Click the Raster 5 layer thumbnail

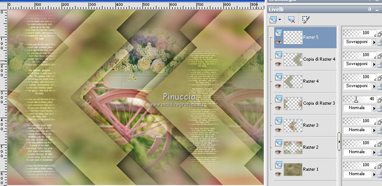click(x=293, y=37)
